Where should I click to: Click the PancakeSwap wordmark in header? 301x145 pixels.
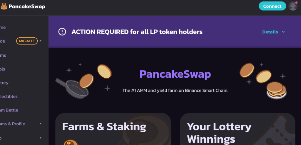point(27,6)
